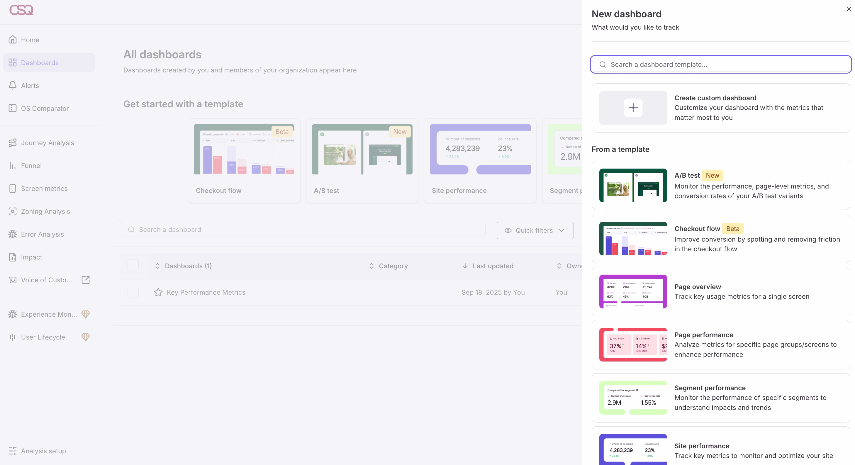
Task: Click the Journey Analysis icon
Action: [13, 143]
